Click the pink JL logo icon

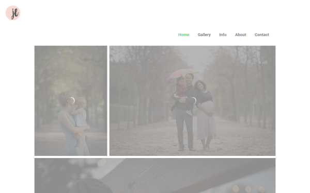(13, 13)
